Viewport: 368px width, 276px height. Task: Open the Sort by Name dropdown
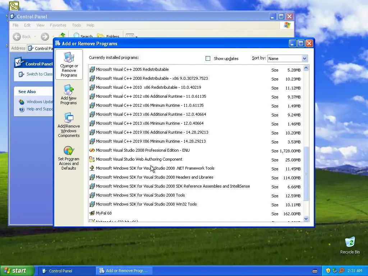coord(304,59)
